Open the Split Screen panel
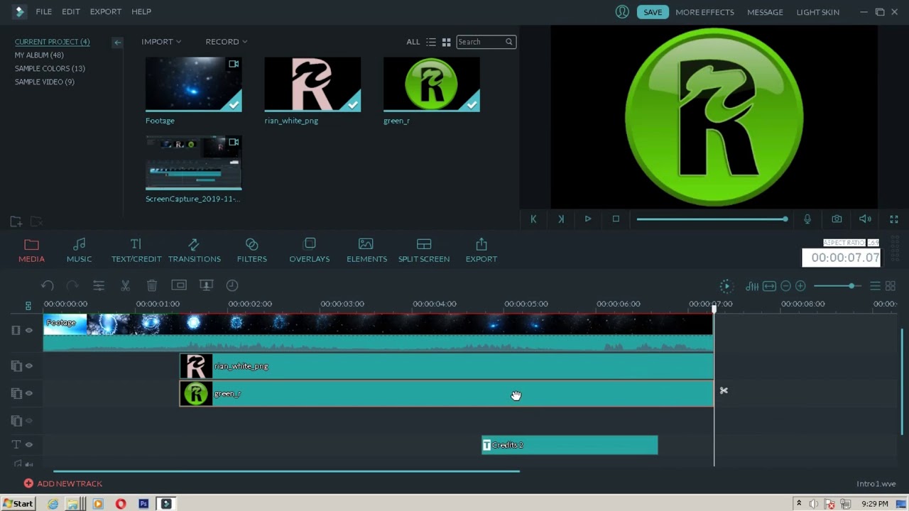This screenshot has width=909, height=511. point(424,251)
